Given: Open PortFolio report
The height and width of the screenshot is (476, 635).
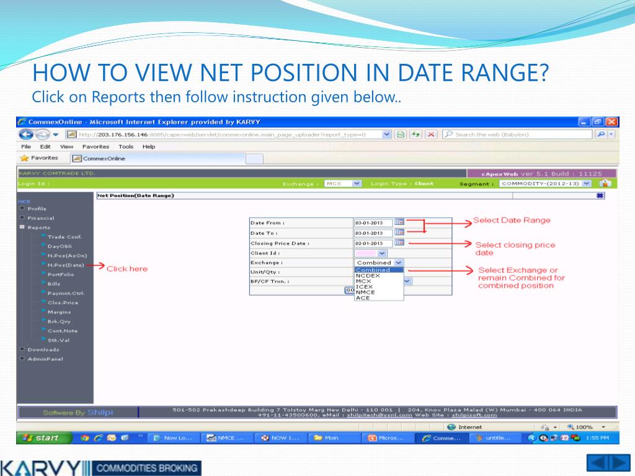Looking at the screenshot, I should pyautogui.click(x=61, y=275).
